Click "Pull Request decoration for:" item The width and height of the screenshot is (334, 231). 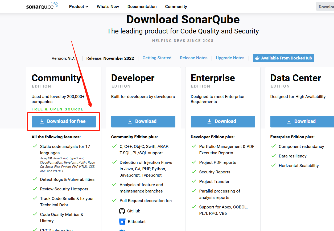[x=146, y=201]
